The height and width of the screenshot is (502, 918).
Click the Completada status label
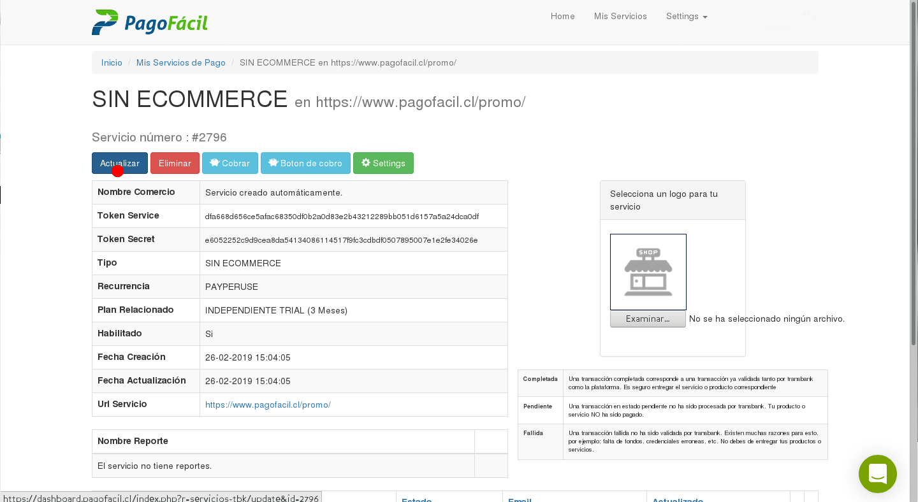point(541,378)
